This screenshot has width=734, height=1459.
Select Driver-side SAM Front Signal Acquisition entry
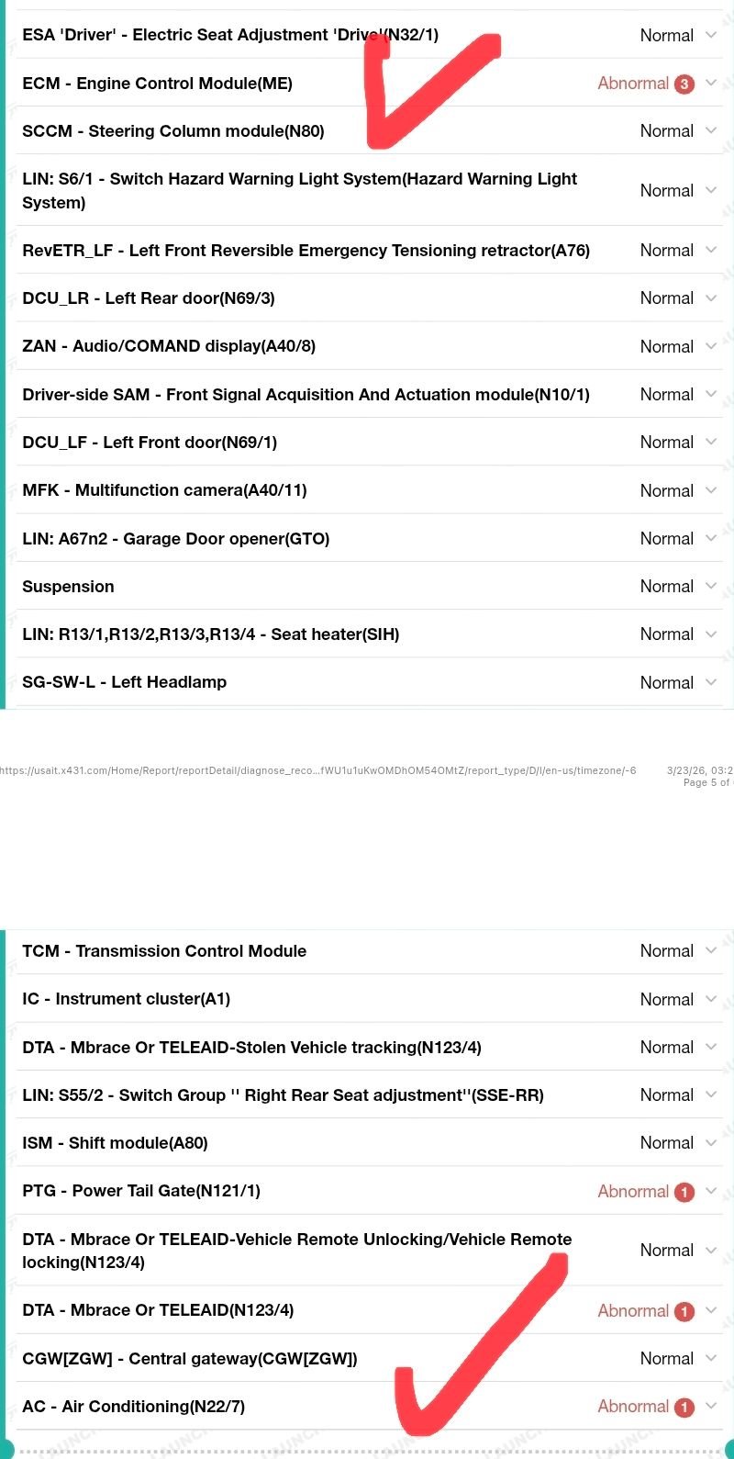coord(306,395)
